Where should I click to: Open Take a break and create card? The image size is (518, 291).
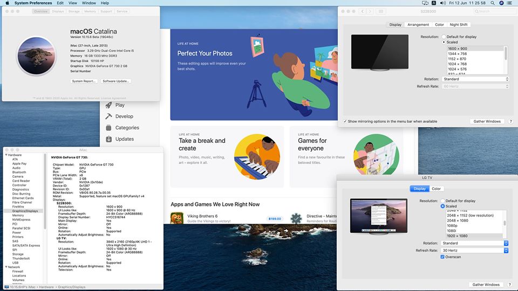coord(227,157)
